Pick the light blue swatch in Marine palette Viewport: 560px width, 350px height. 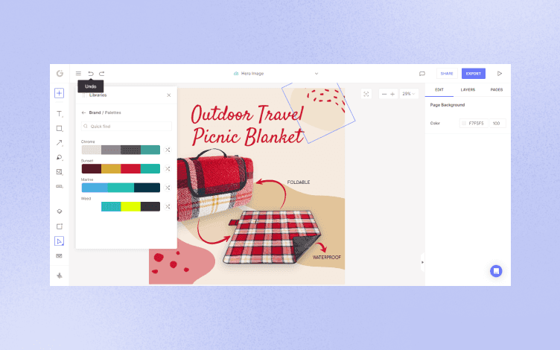95,188
